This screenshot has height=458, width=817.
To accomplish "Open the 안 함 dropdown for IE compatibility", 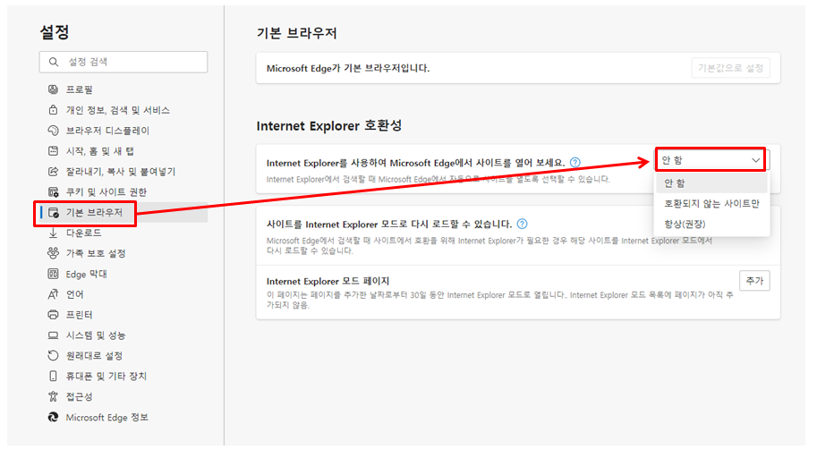I will [711, 160].
